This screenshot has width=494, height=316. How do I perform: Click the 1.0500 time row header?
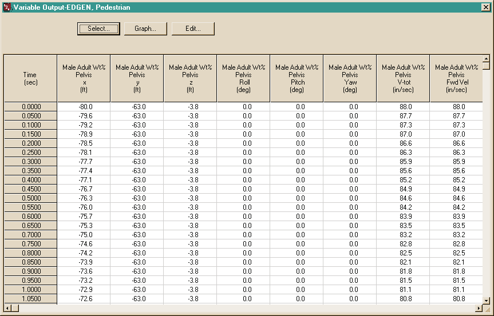coord(30,298)
